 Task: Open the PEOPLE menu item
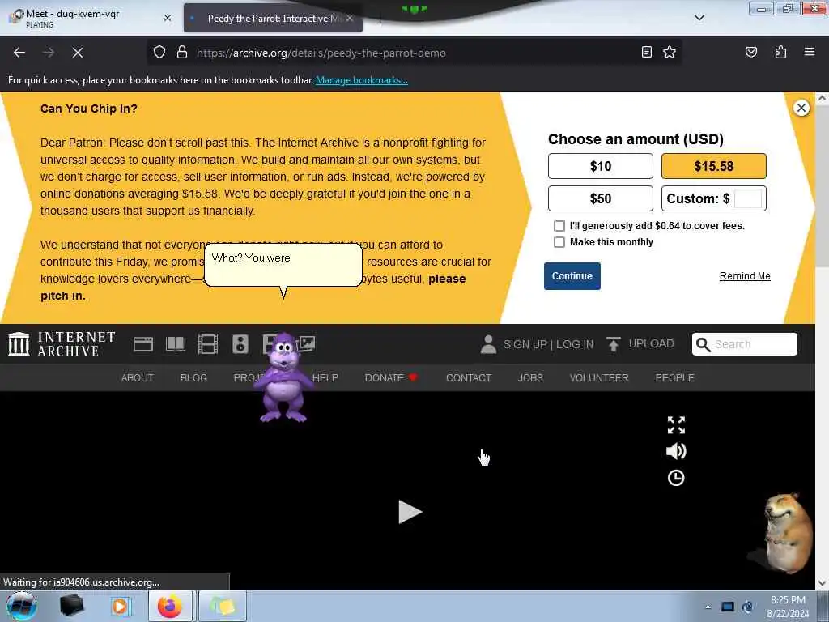(674, 377)
